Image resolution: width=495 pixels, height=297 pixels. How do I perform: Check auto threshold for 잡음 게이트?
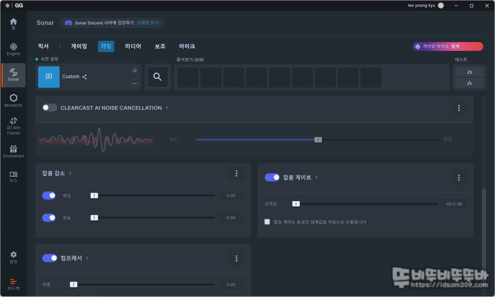pos(267,222)
